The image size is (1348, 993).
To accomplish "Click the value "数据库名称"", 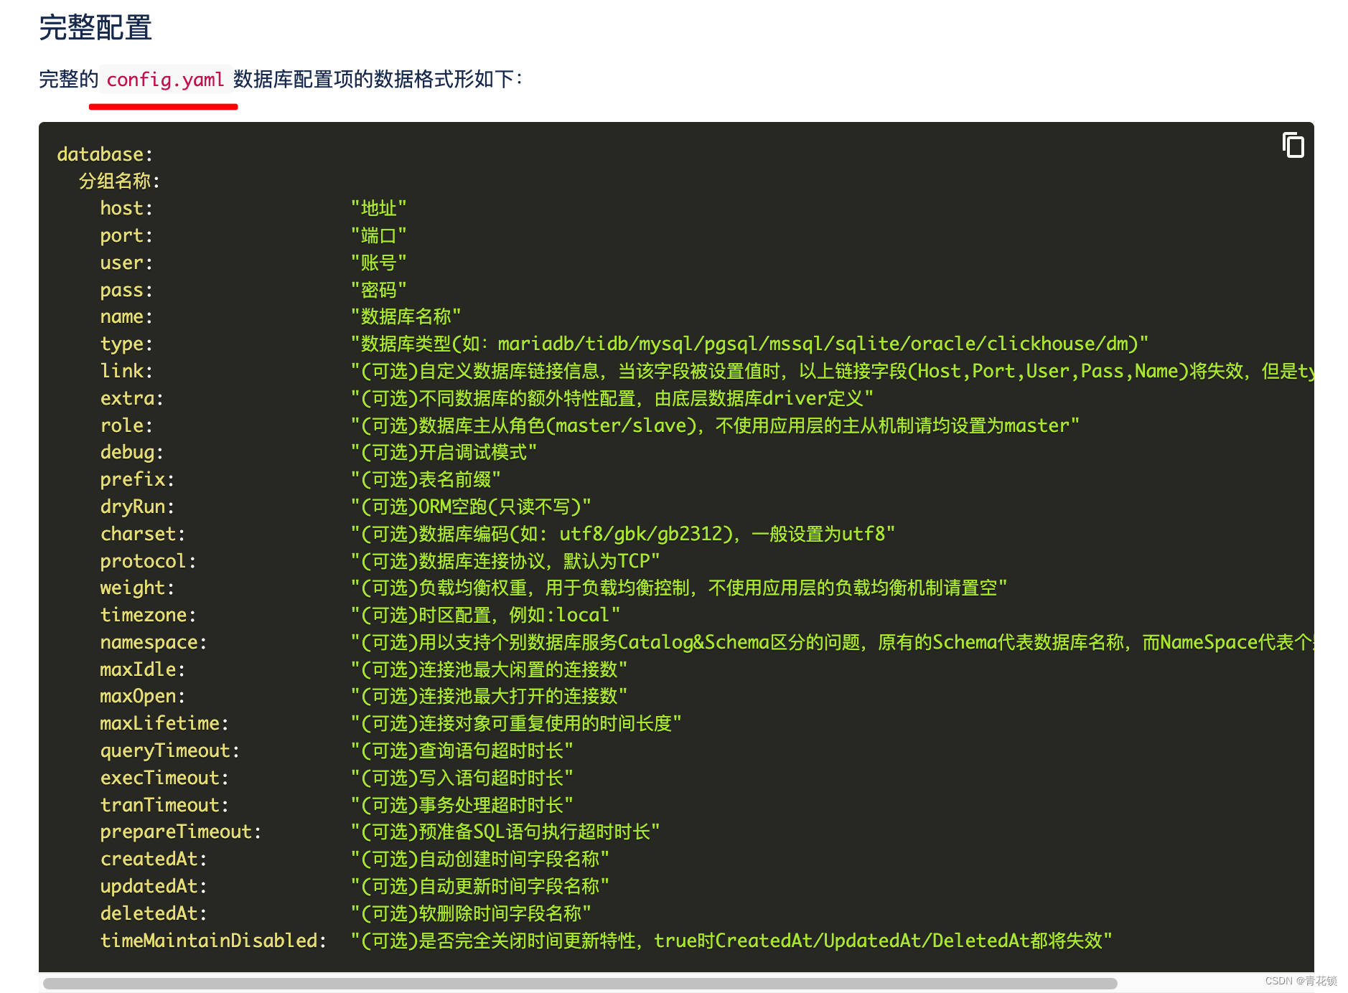I will [x=406, y=316].
